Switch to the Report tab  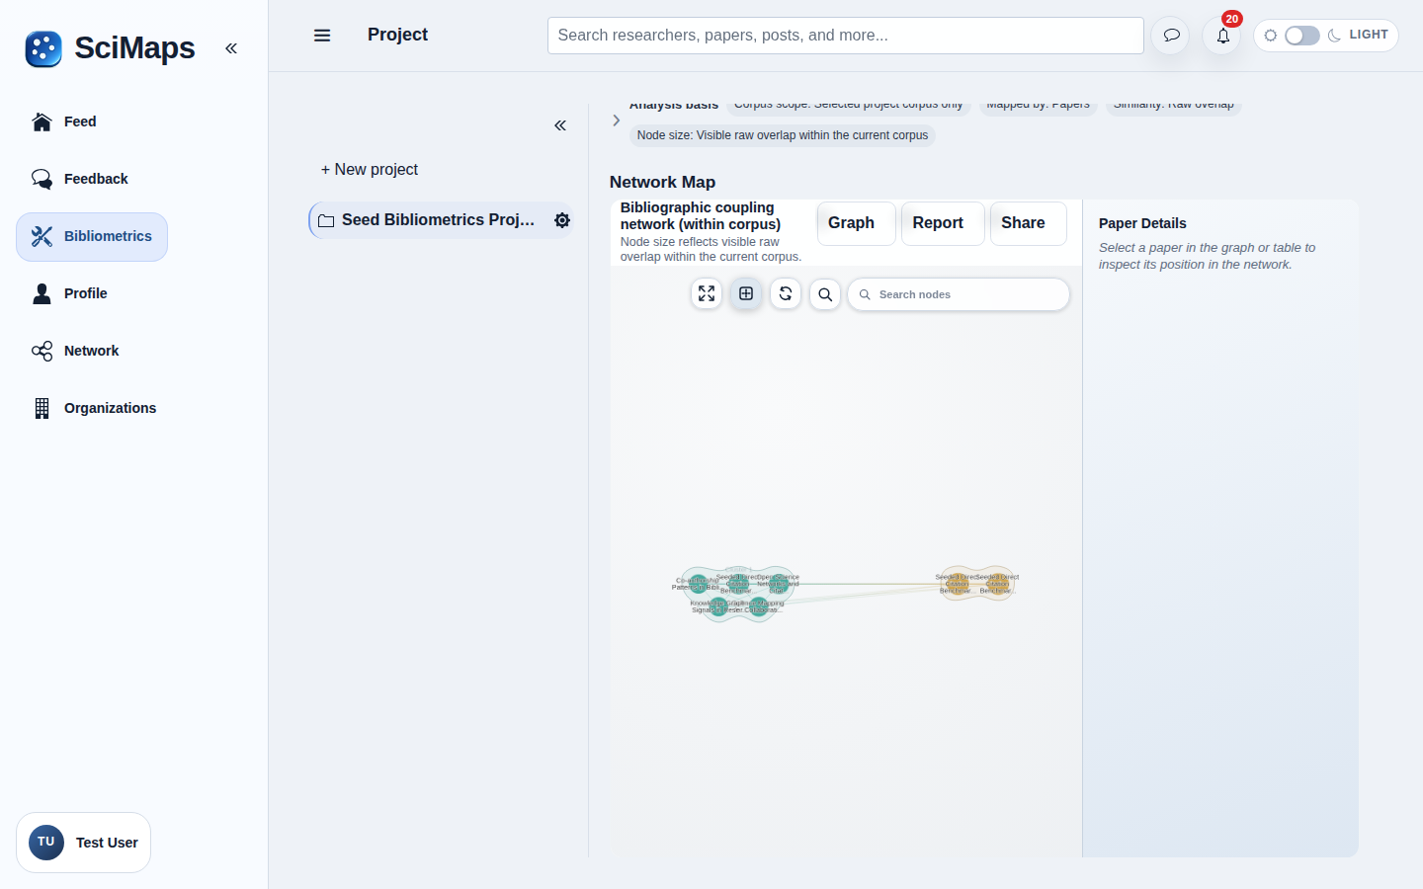943,223
